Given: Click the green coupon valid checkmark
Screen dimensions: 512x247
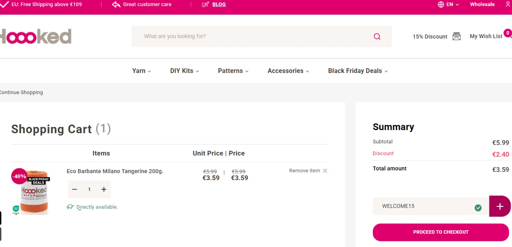Looking at the screenshot, I should [x=478, y=208].
